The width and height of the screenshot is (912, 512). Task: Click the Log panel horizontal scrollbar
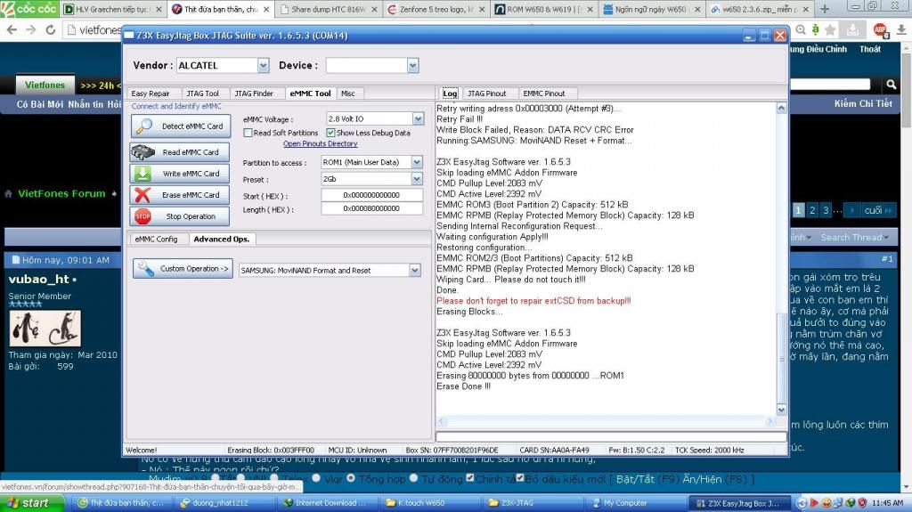(606, 421)
